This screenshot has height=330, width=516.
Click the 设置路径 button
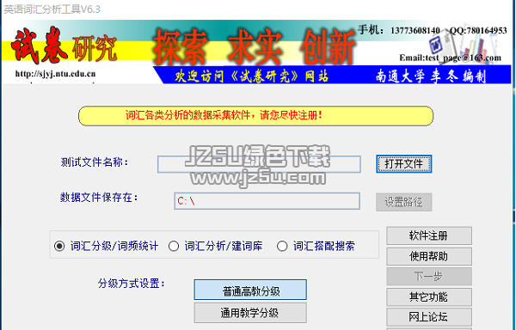404,202
